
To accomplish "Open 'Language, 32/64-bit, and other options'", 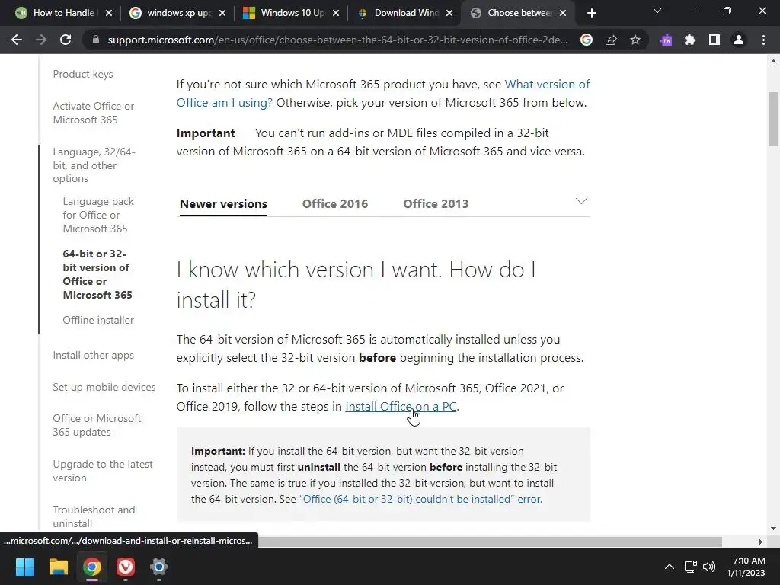I will [94, 165].
